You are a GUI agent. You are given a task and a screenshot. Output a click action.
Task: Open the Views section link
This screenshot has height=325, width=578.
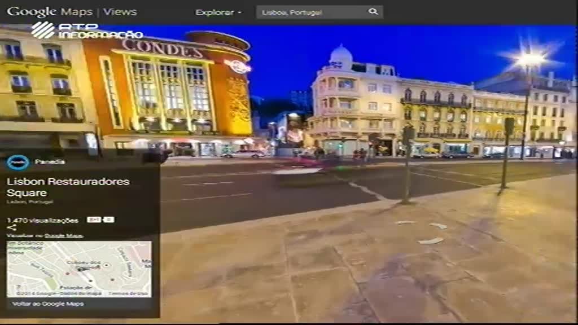(x=120, y=12)
